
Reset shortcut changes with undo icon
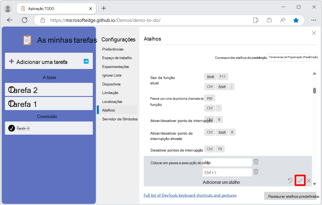(x=290, y=181)
